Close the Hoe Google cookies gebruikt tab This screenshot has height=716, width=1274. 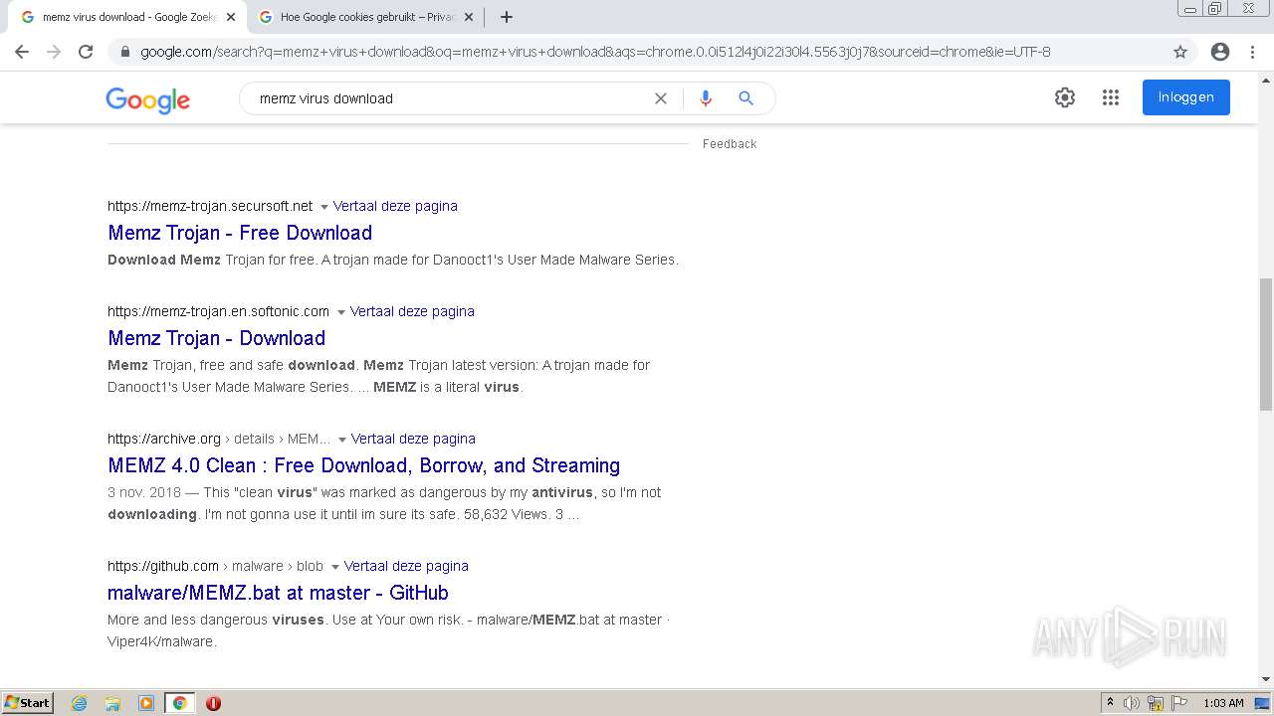(469, 17)
